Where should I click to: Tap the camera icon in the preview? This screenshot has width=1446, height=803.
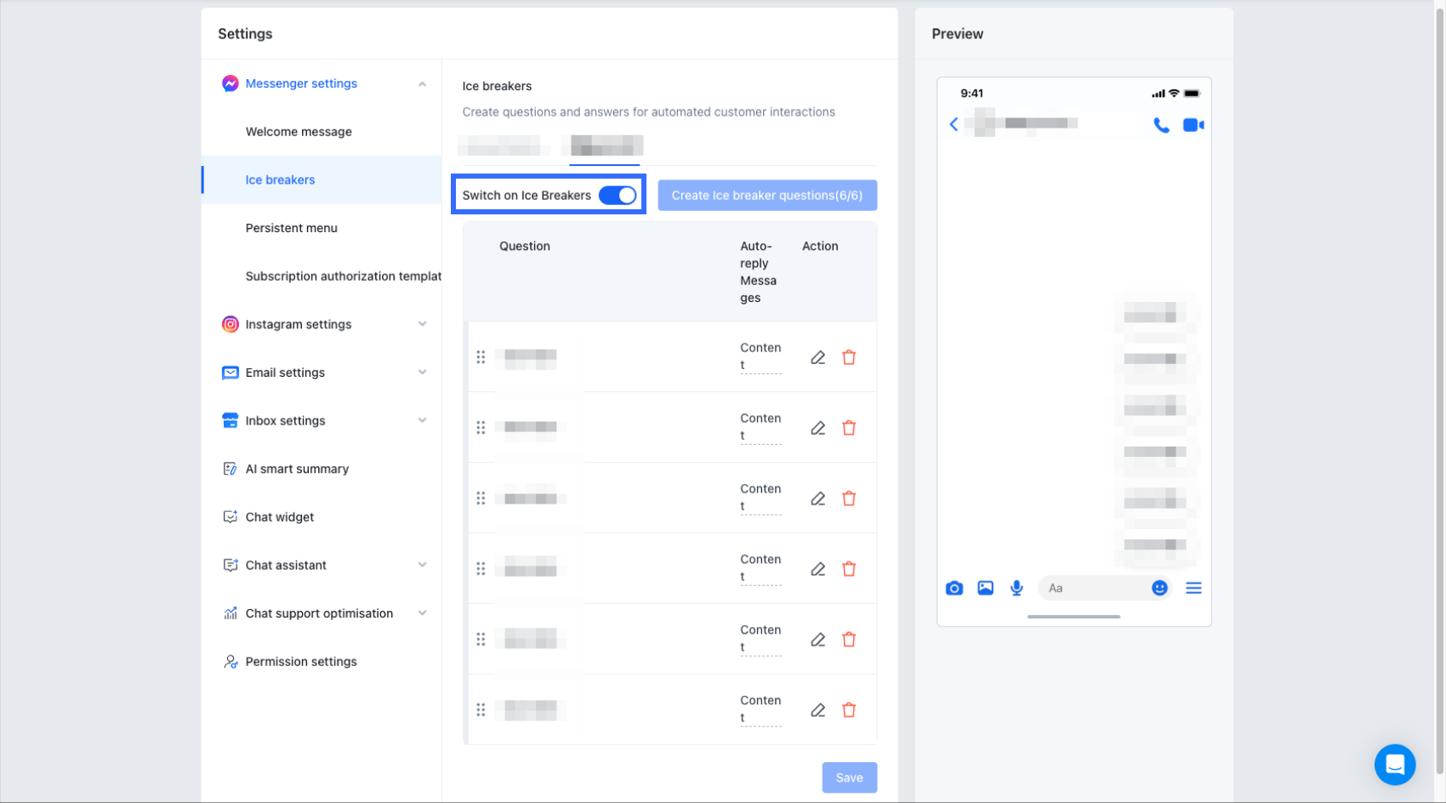(x=954, y=588)
